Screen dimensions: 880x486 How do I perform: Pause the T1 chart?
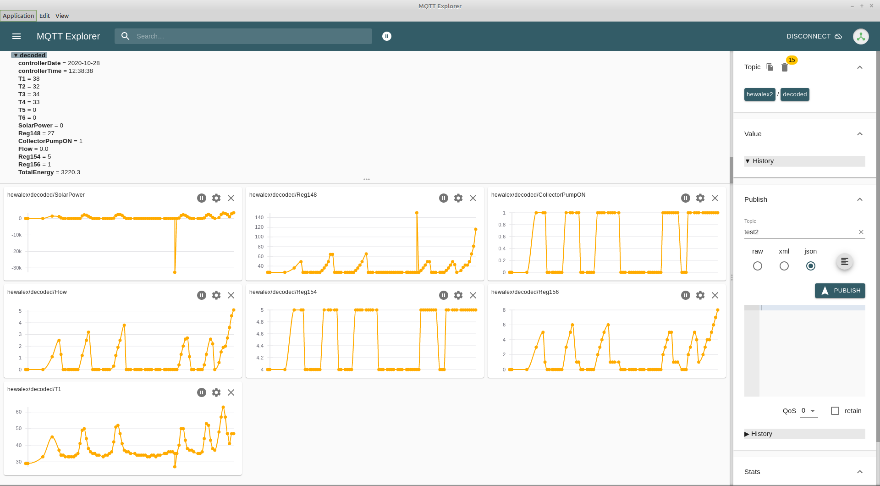click(x=202, y=392)
